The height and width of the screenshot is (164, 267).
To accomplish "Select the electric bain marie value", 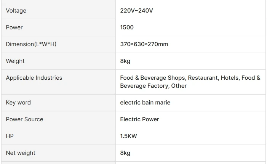I will 145,103.
